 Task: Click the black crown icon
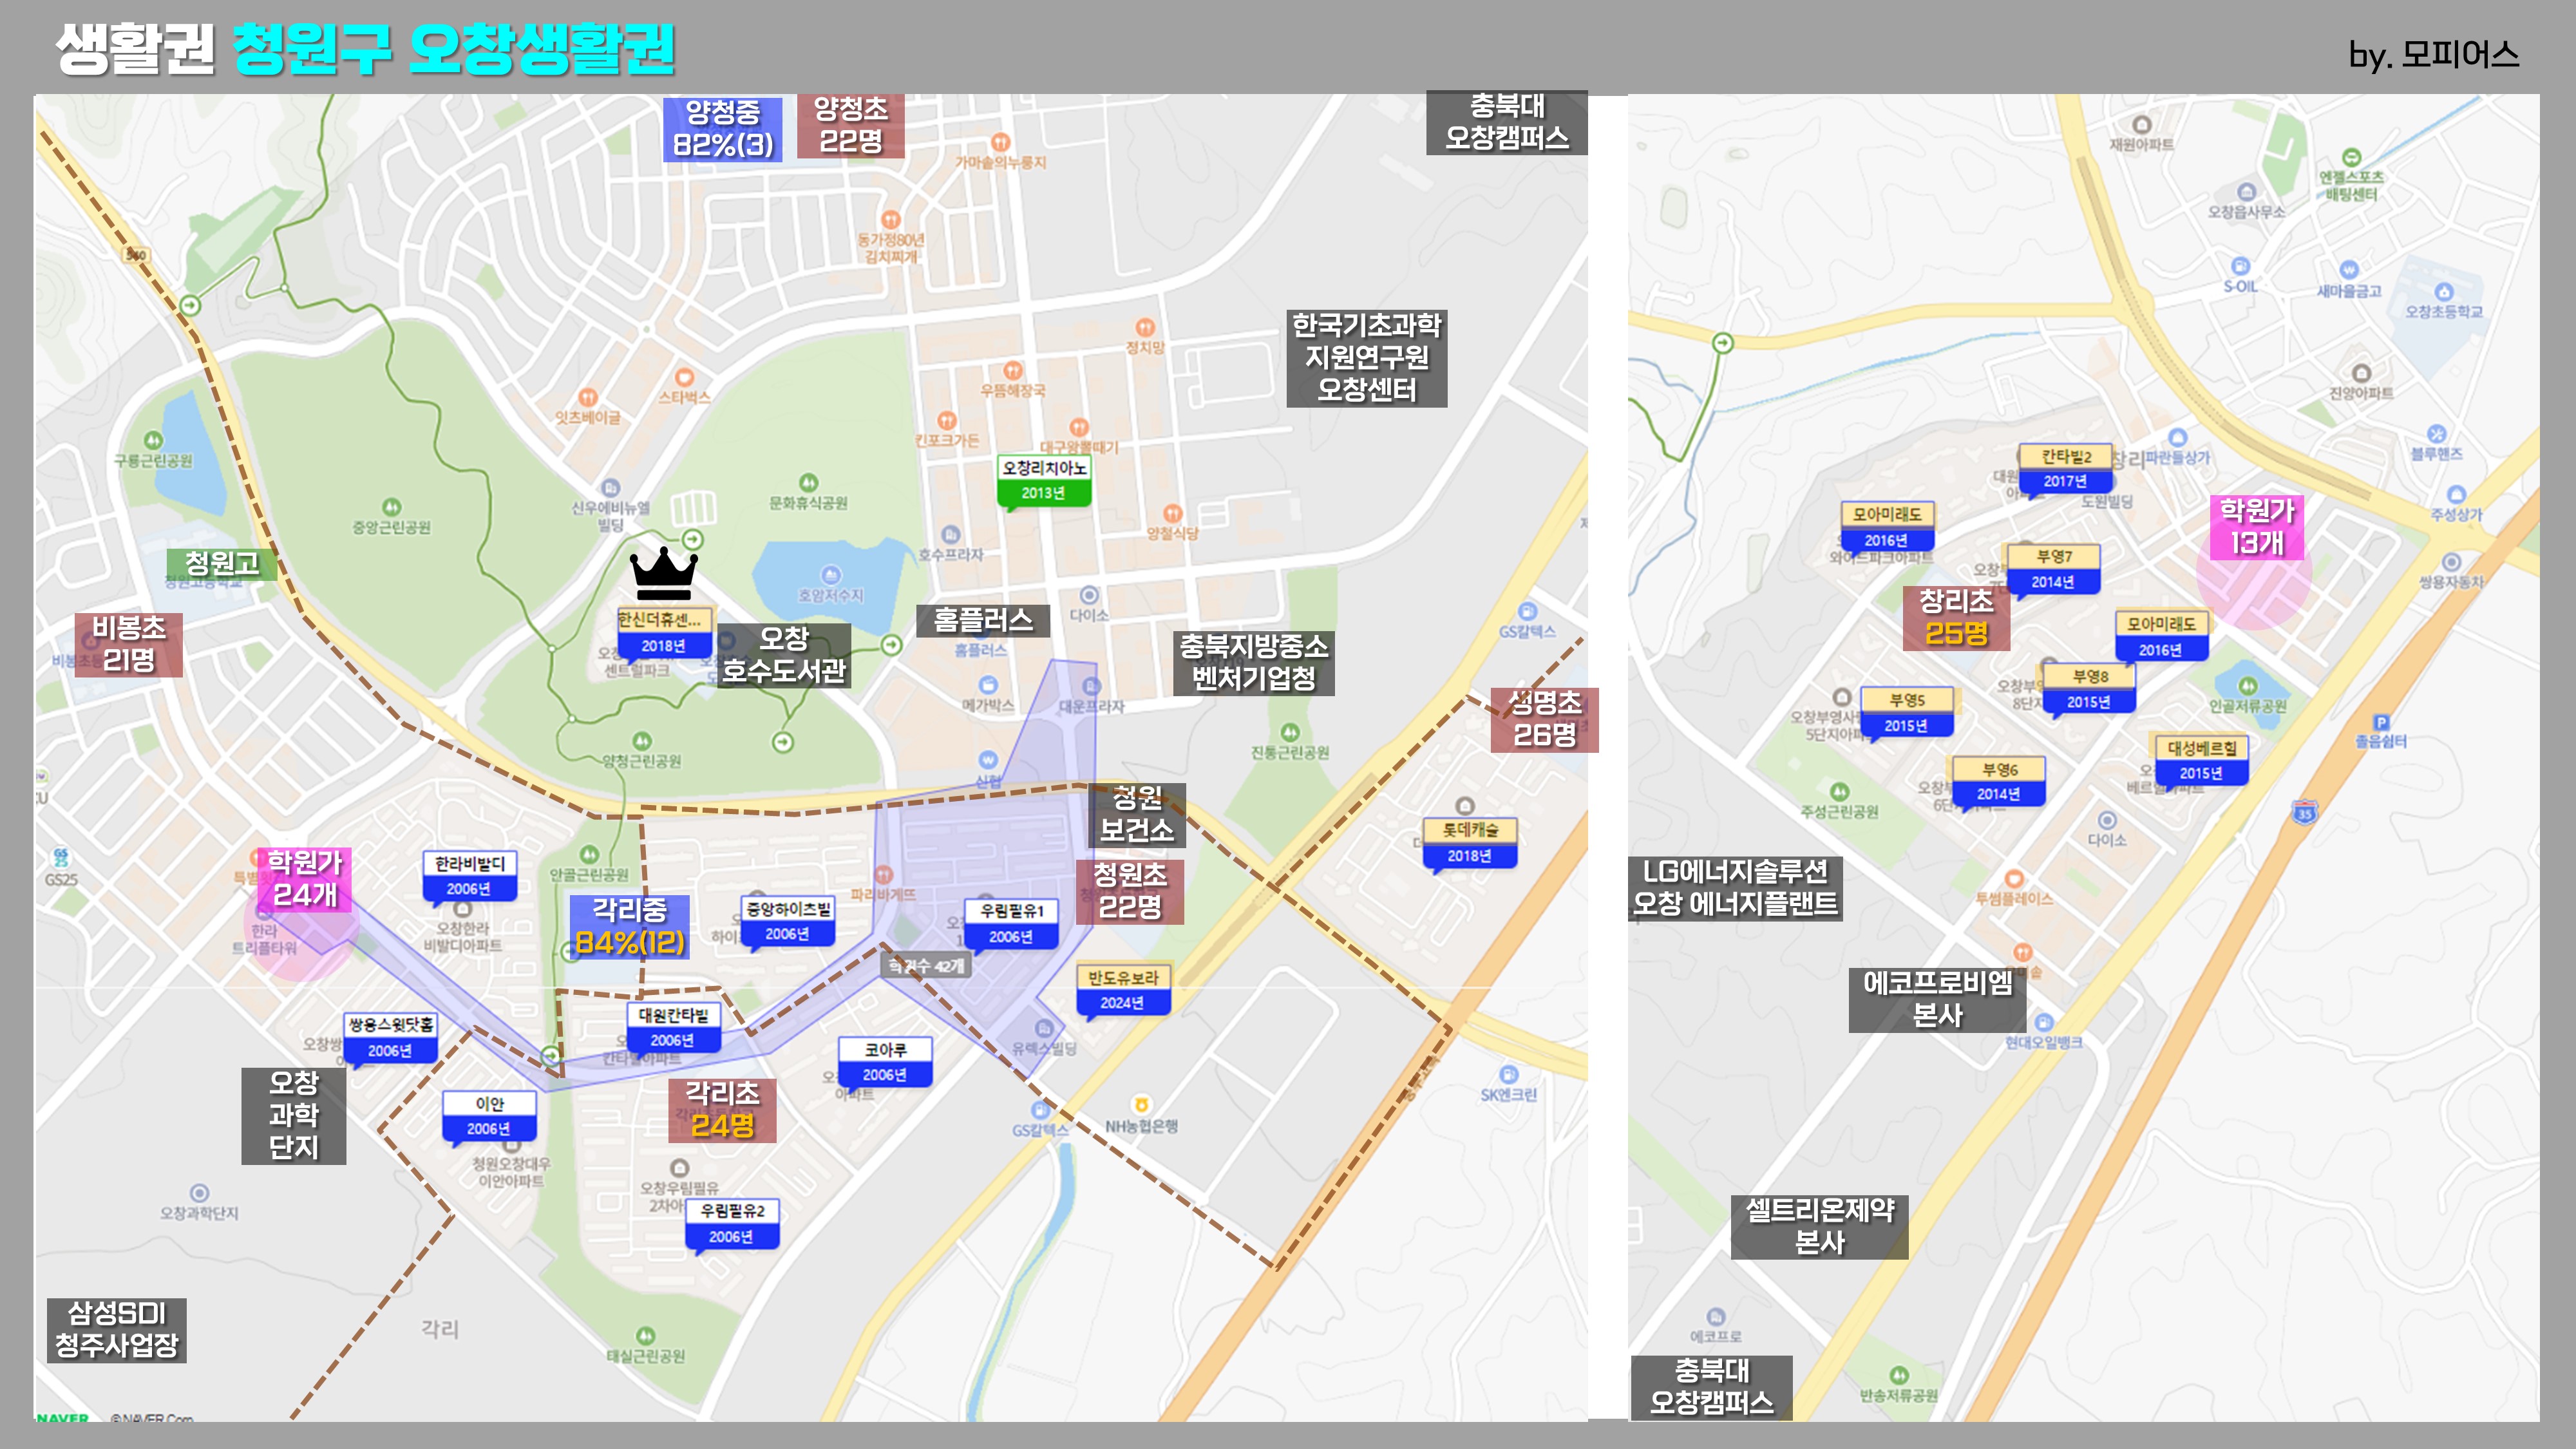point(663,574)
